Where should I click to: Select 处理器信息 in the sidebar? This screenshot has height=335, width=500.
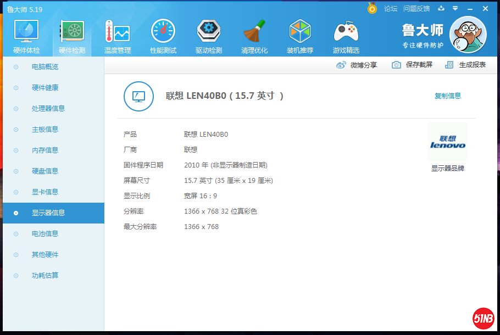pyautogui.click(x=48, y=109)
